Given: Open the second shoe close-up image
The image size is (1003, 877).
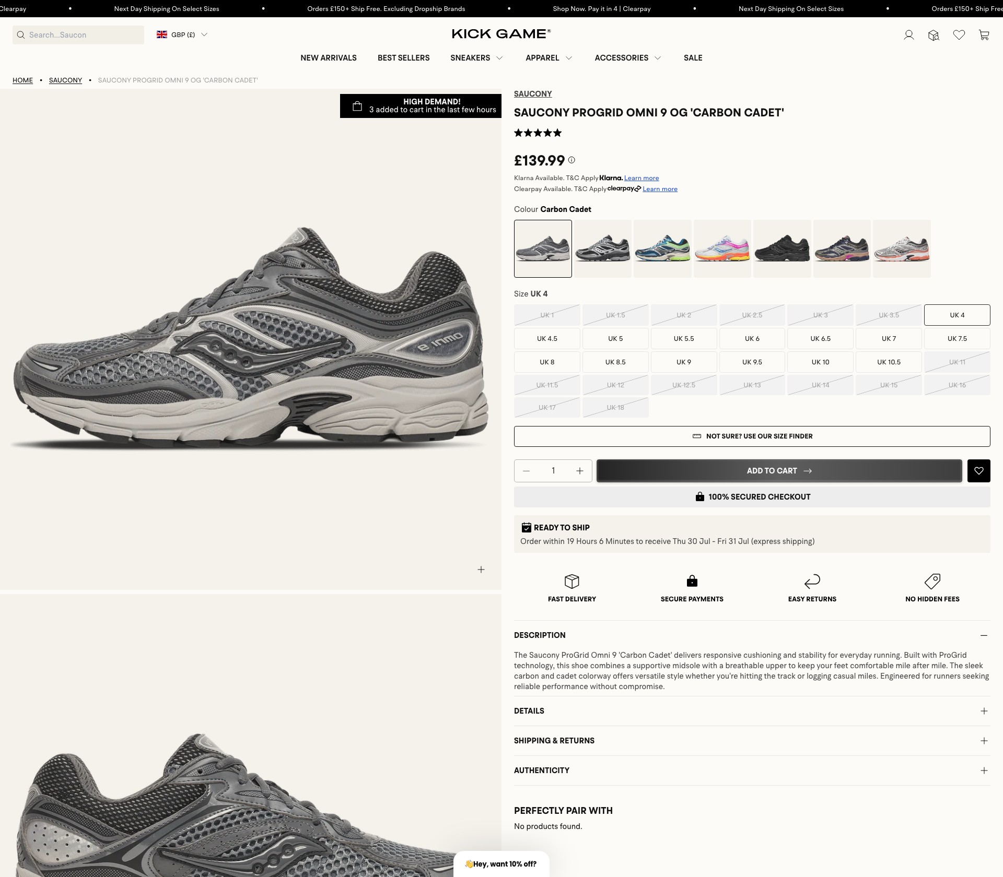Looking at the screenshot, I should 251,736.
